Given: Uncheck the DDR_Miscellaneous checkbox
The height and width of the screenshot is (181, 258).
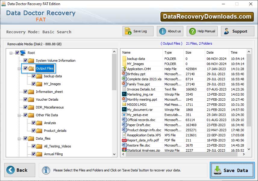Looking at the screenshot, I should [x=25, y=107].
